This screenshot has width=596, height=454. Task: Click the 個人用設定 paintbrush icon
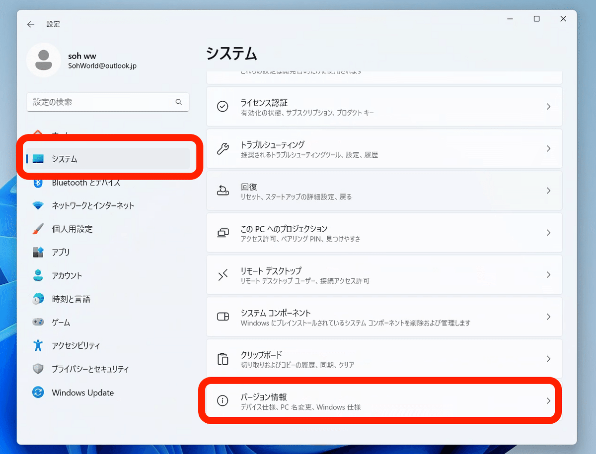click(x=38, y=229)
